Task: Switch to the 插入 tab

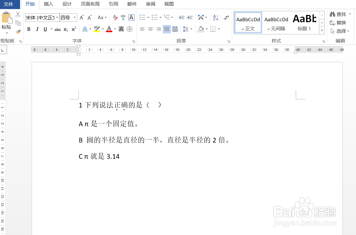Action: click(x=48, y=4)
